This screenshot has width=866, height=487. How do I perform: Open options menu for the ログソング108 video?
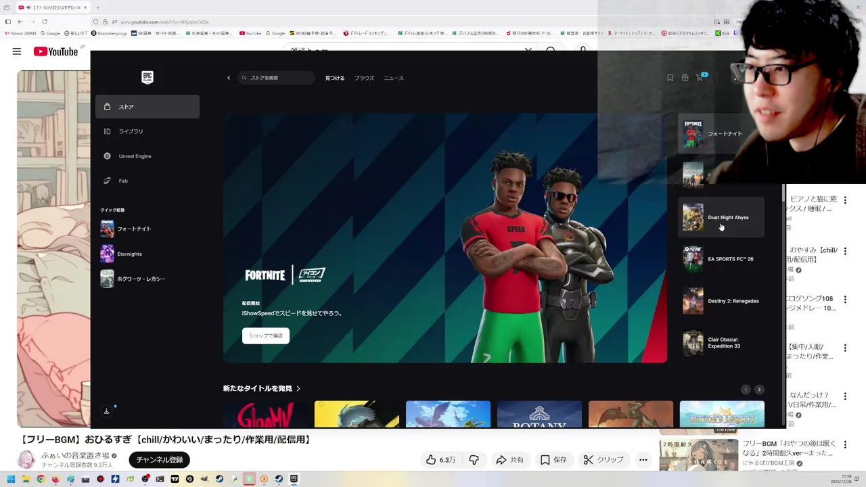(845, 300)
